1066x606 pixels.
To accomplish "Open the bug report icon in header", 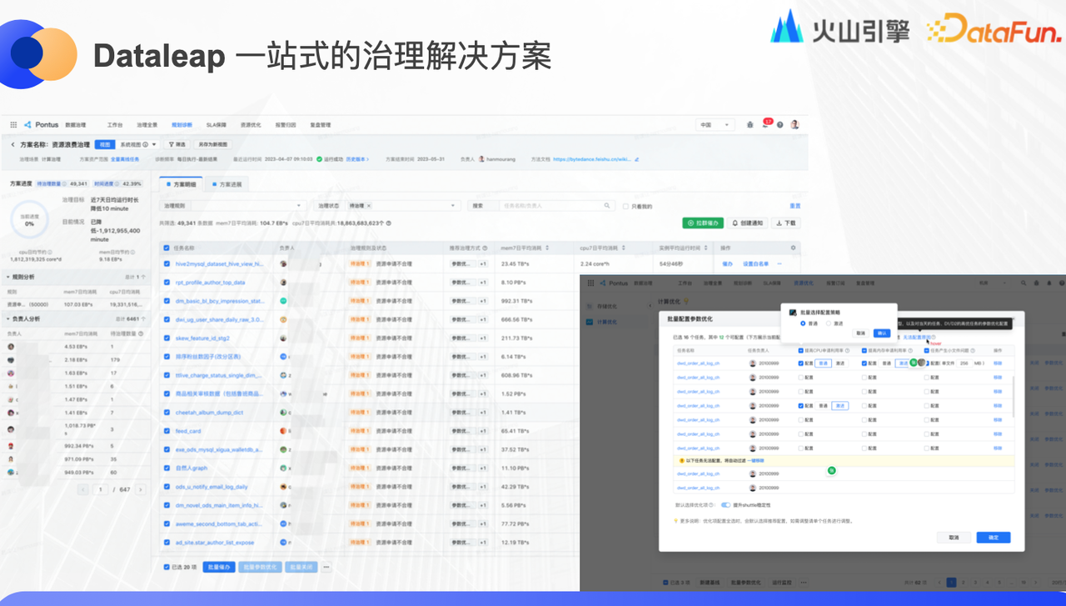I will pos(750,125).
